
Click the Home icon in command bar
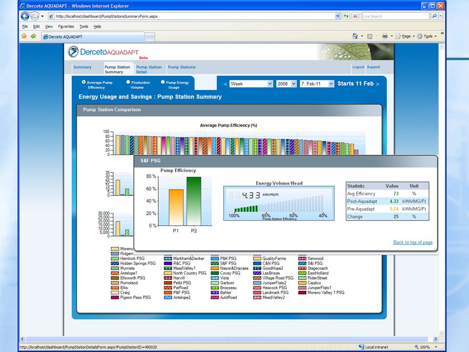click(355, 36)
